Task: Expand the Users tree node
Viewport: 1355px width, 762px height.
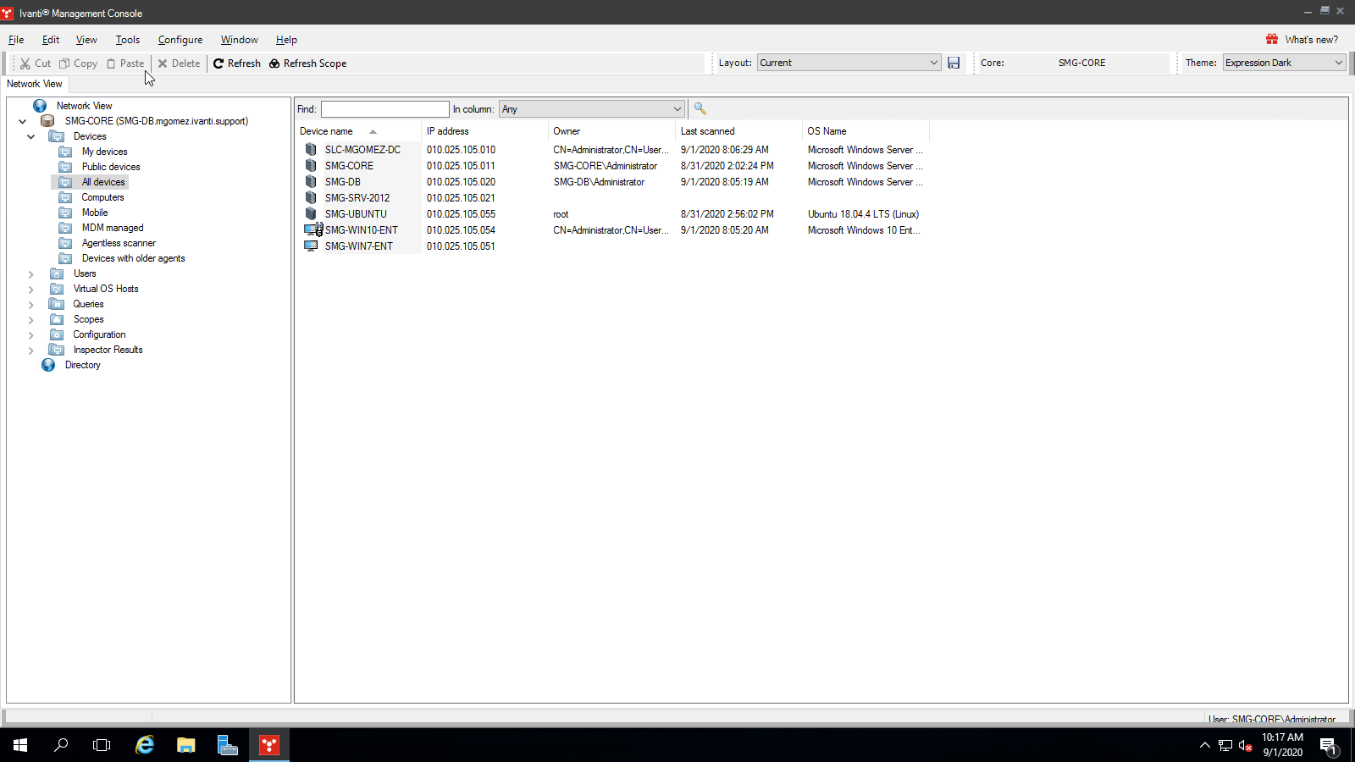Action: (x=30, y=273)
